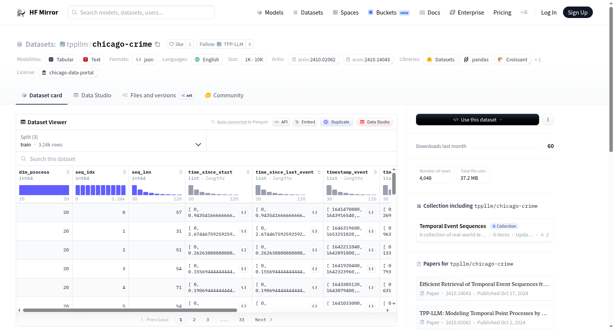
Task: Open the chicago-data-portal license tag
Action: click(68, 72)
